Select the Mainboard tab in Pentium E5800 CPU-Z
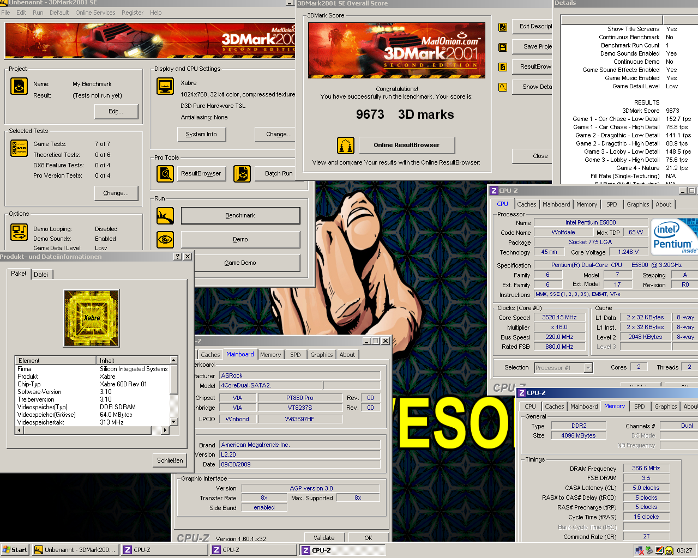698x558 pixels. (x=556, y=204)
